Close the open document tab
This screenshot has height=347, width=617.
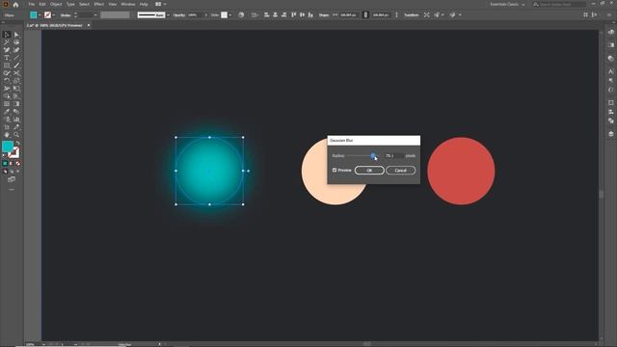pyautogui.click(x=89, y=25)
